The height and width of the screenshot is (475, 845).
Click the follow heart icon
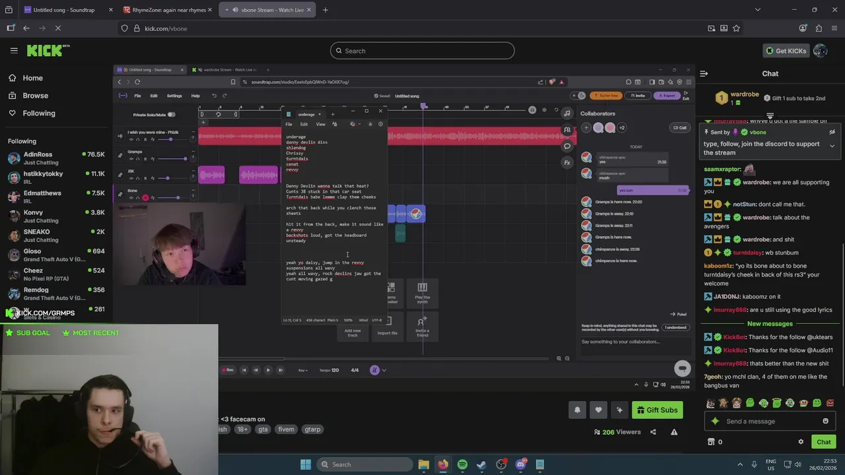pos(598,410)
